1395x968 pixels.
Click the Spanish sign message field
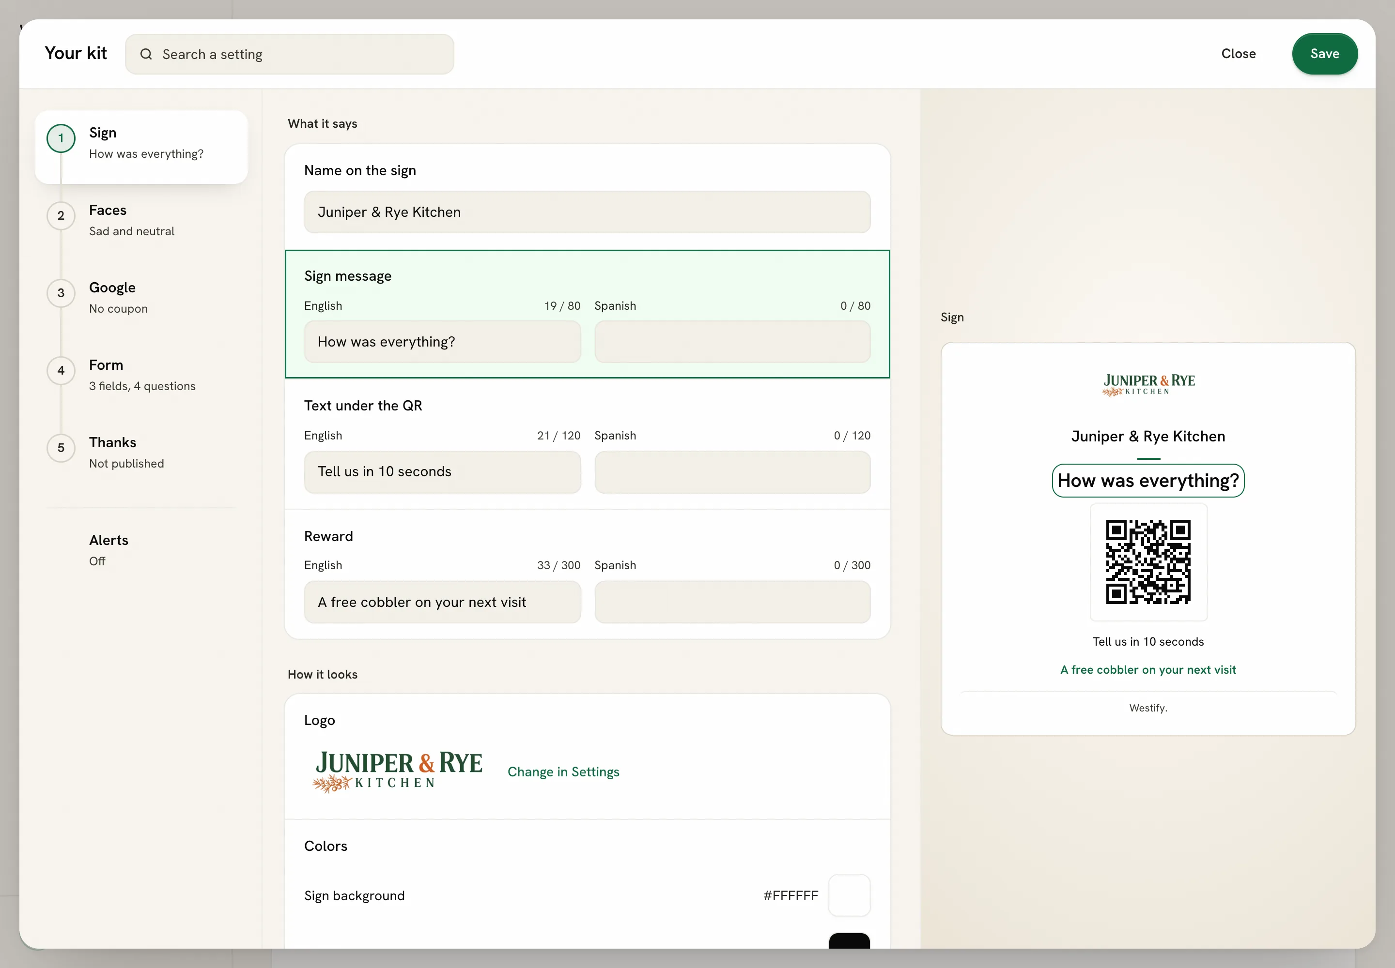(x=732, y=342)
